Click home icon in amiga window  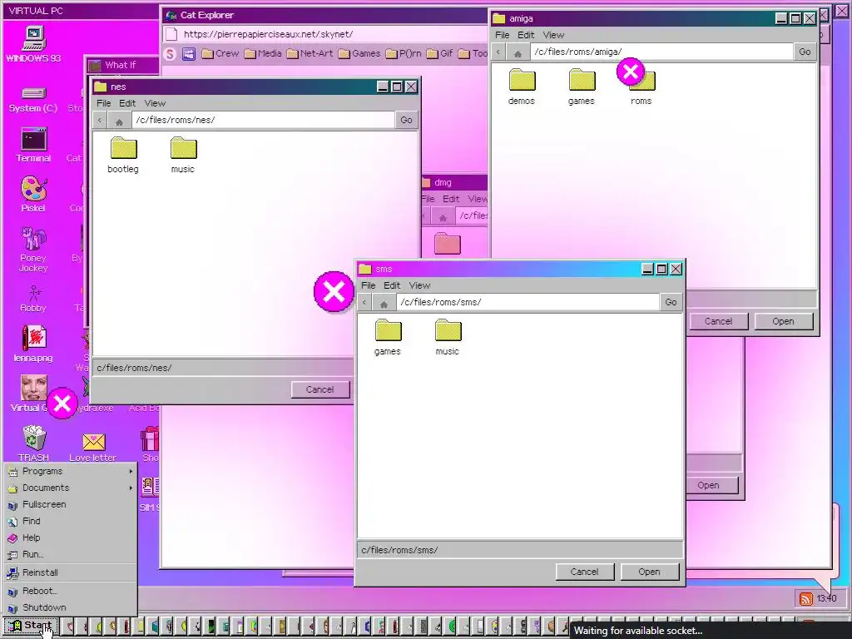(x=518, y=52)
